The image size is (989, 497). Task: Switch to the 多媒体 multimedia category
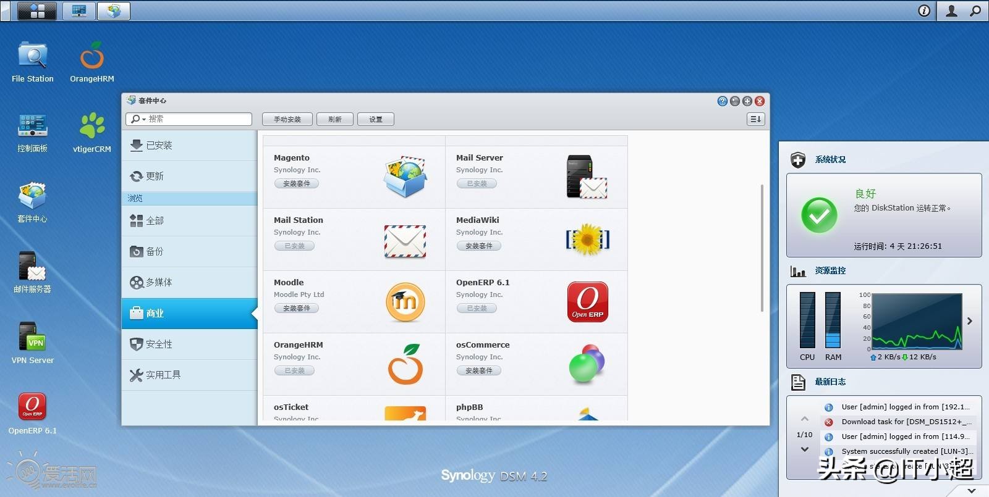[159, 282]
